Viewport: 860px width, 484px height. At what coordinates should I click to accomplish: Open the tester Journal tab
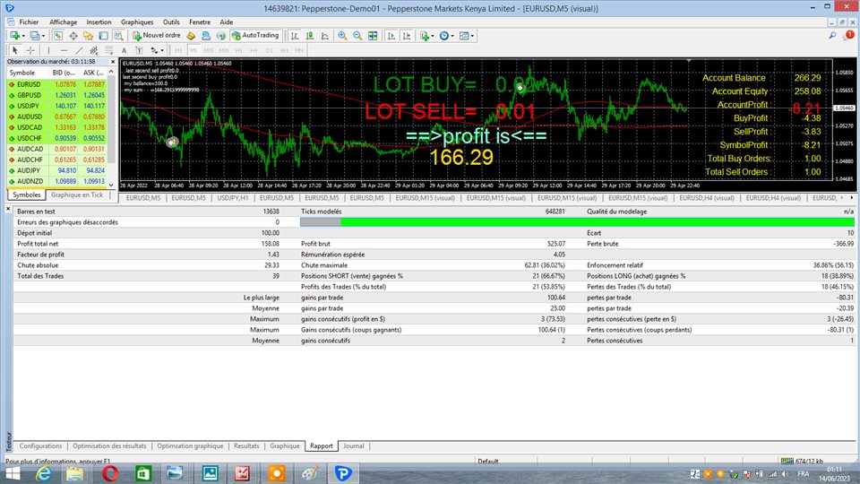coord(354,446)
